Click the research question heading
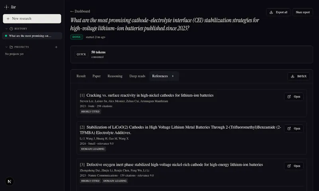 [x=165, y=24]
